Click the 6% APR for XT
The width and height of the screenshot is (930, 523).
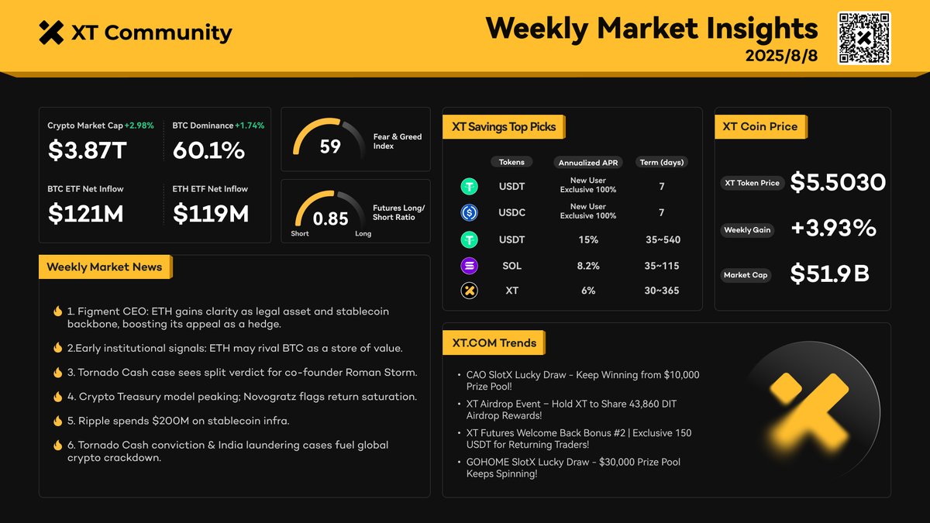(588, 291)
